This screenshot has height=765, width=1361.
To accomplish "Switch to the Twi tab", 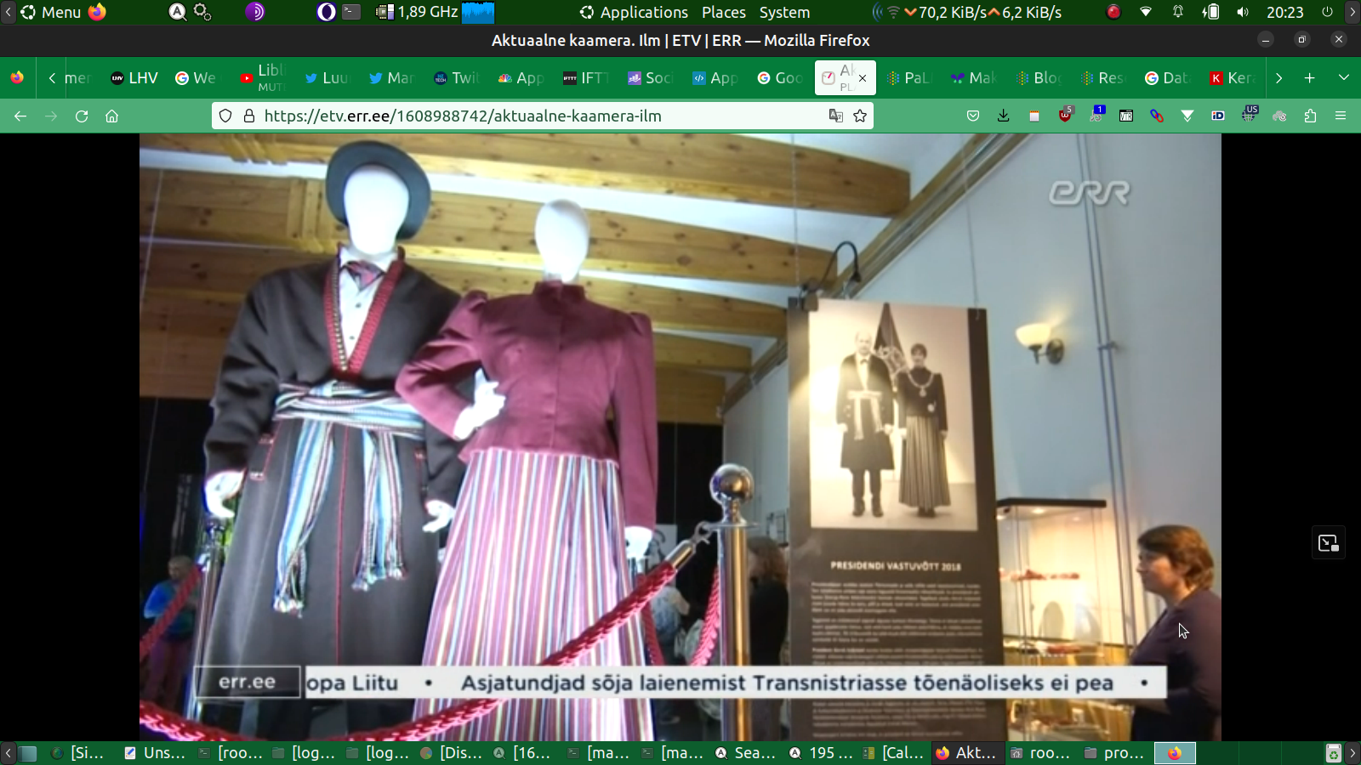I will tap(458, 78).
